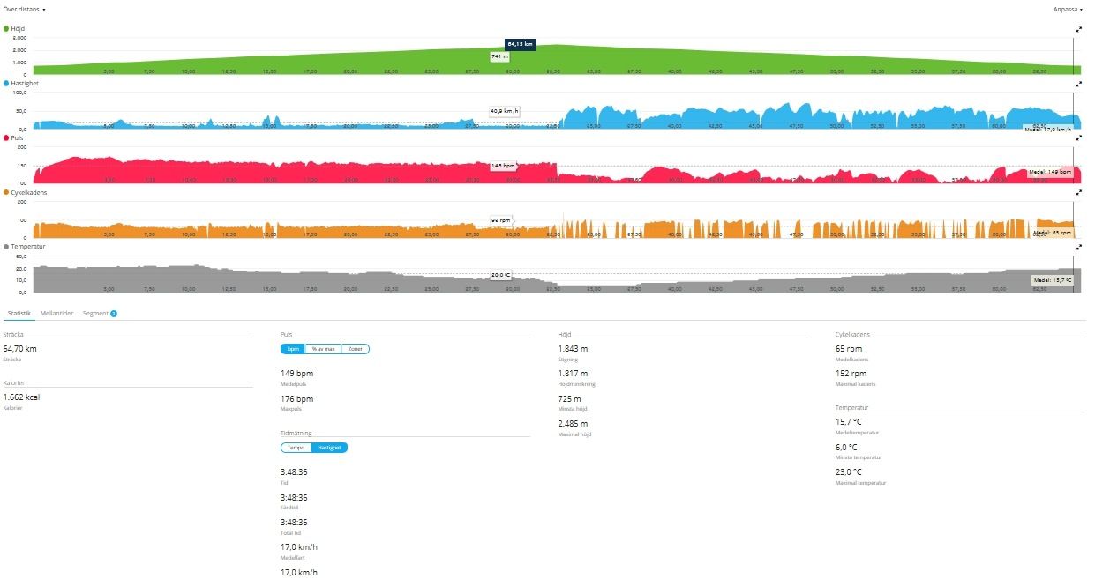
Task: Click the blue Hastighet legend dot
Action: point(6,84)
